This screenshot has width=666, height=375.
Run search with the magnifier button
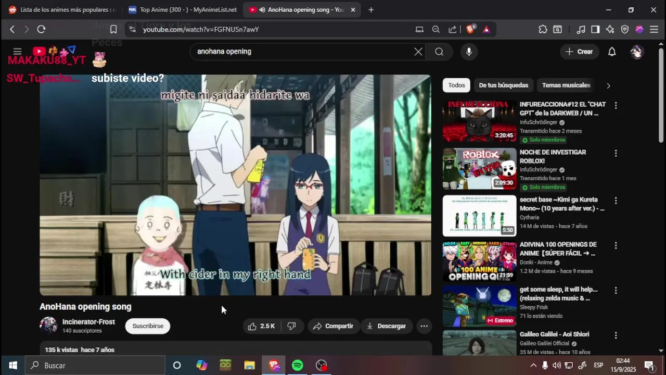click(439, 52)
